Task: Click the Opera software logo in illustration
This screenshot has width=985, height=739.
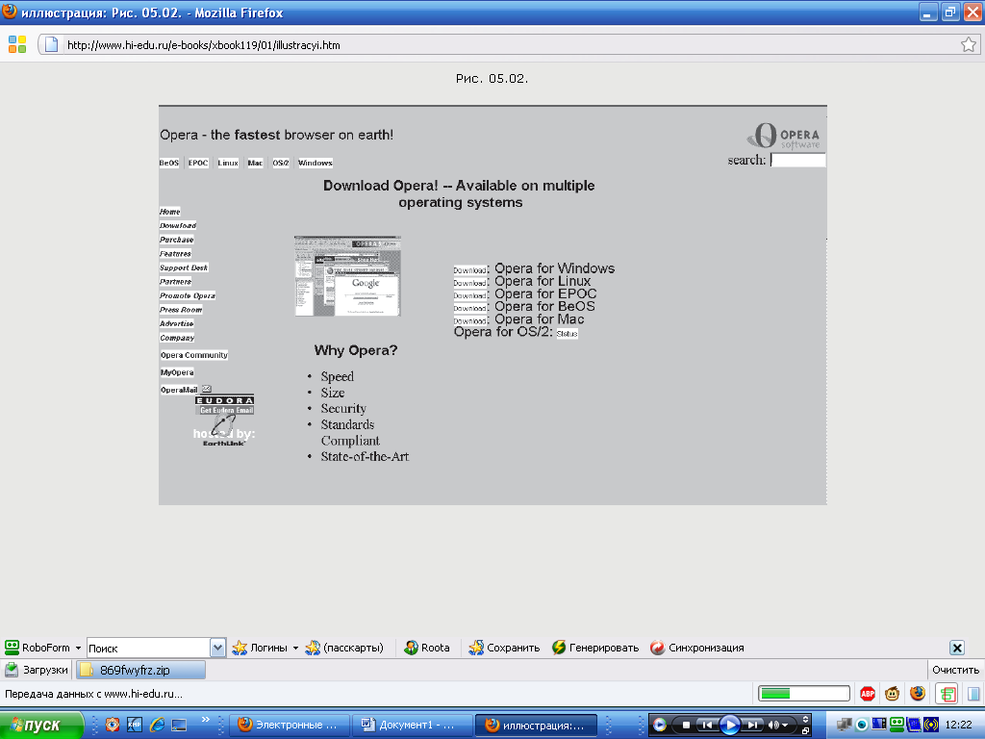Action: tap(783, 136)
